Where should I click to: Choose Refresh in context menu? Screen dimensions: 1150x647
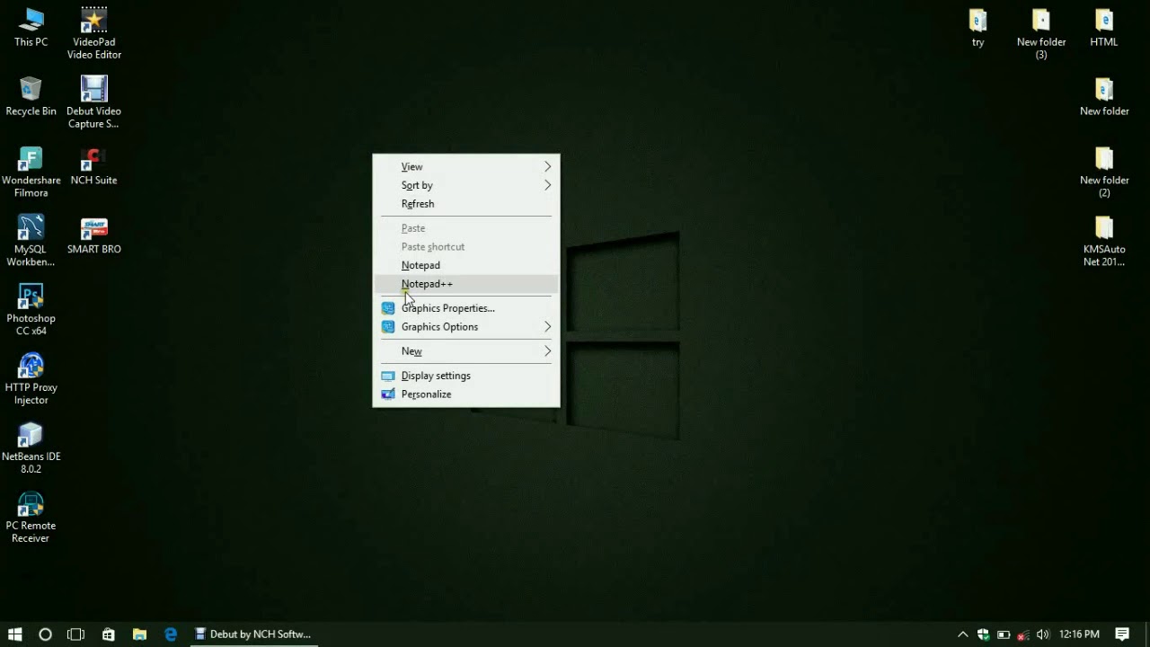point(466,204)
